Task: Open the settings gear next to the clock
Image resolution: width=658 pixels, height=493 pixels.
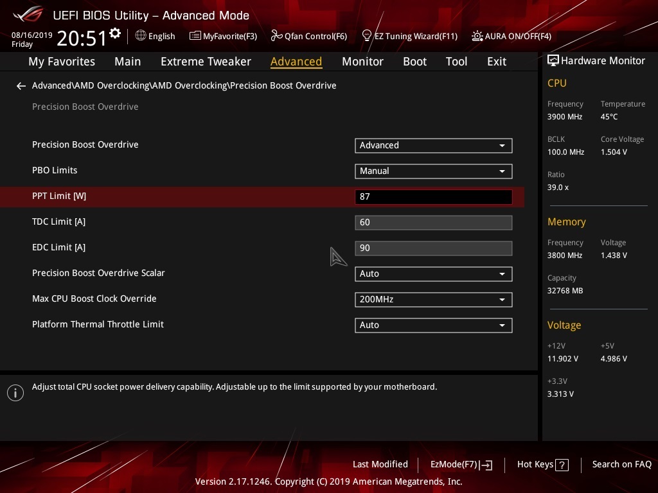Action: pyautogui.click(x=115, y=33)
